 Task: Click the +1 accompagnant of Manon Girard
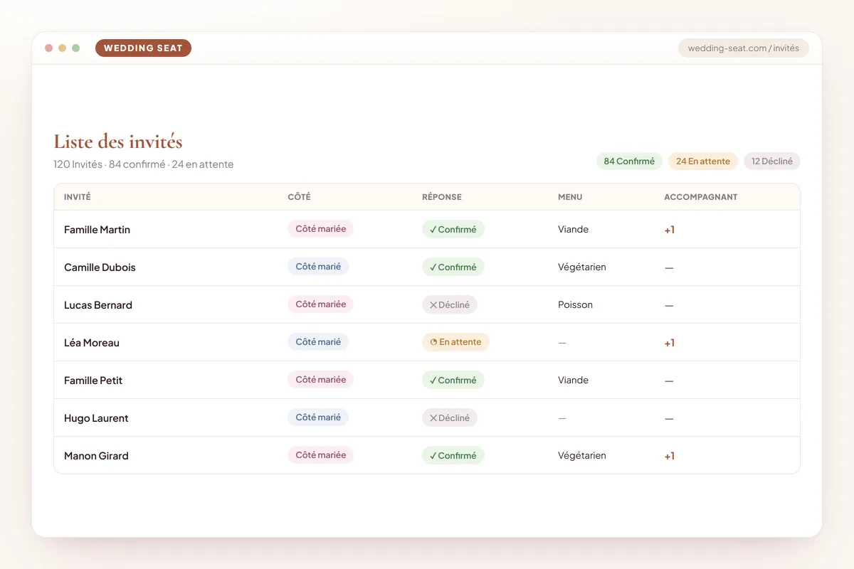pos(670,456)
